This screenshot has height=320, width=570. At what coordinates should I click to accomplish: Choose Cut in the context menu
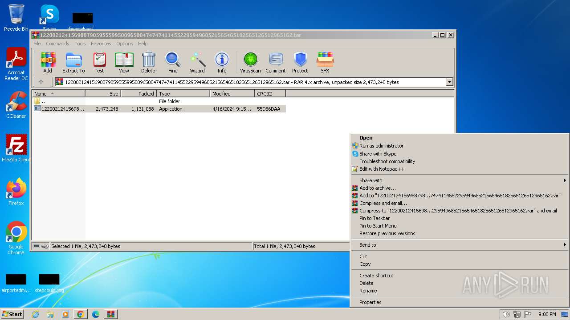pyautogui.click(x=460, y=256)
